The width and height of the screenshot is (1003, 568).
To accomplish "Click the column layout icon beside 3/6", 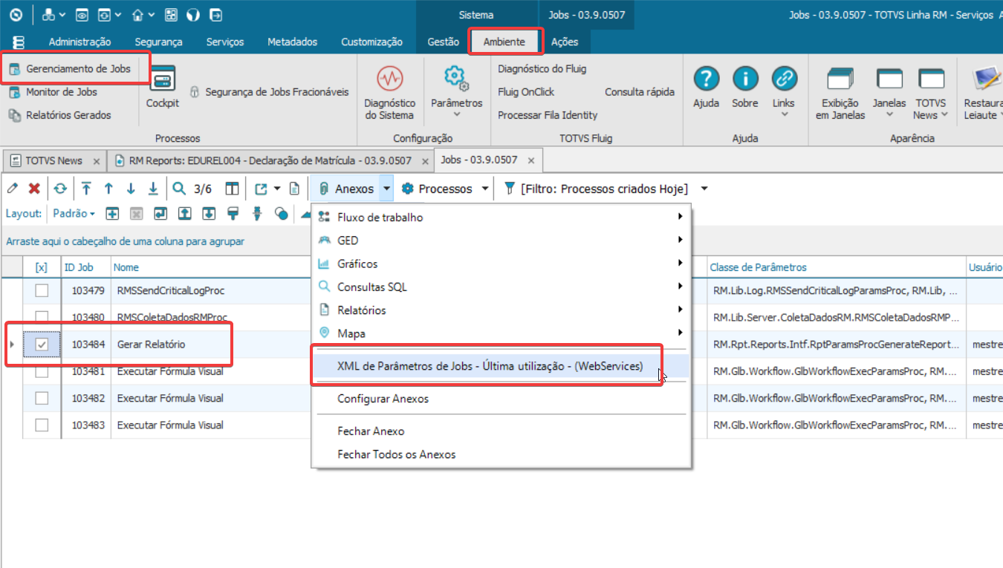I will pos(233,189).
